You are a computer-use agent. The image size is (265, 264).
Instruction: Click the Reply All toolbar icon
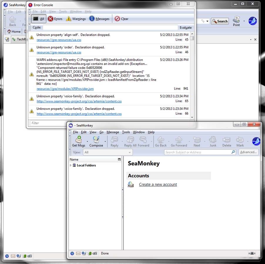pyautogui.click(x=130, y=140)
